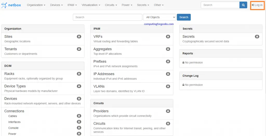The height and width of the screenshot is (136, 266).
Task: Click the lock icon beside Providers
Action: tap(168, 111)
